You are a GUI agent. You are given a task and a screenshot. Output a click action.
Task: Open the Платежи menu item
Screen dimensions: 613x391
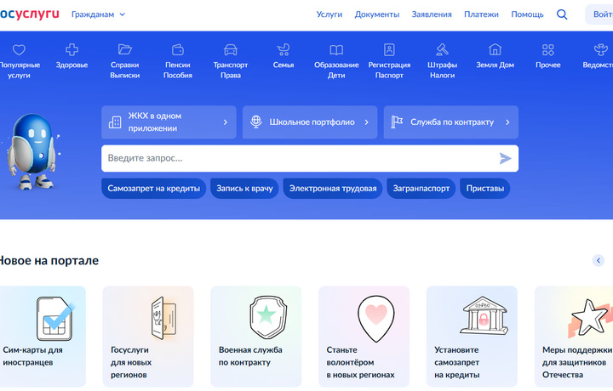click(481, 14)
